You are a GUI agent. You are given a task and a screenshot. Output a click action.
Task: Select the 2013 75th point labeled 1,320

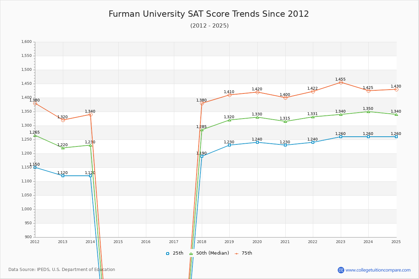tap(63, 120)
